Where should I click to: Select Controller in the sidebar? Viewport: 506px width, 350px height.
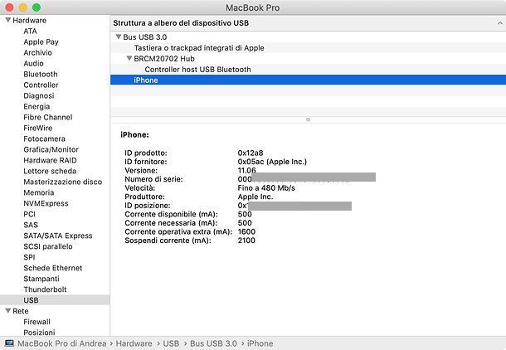[x=41, y=85]
